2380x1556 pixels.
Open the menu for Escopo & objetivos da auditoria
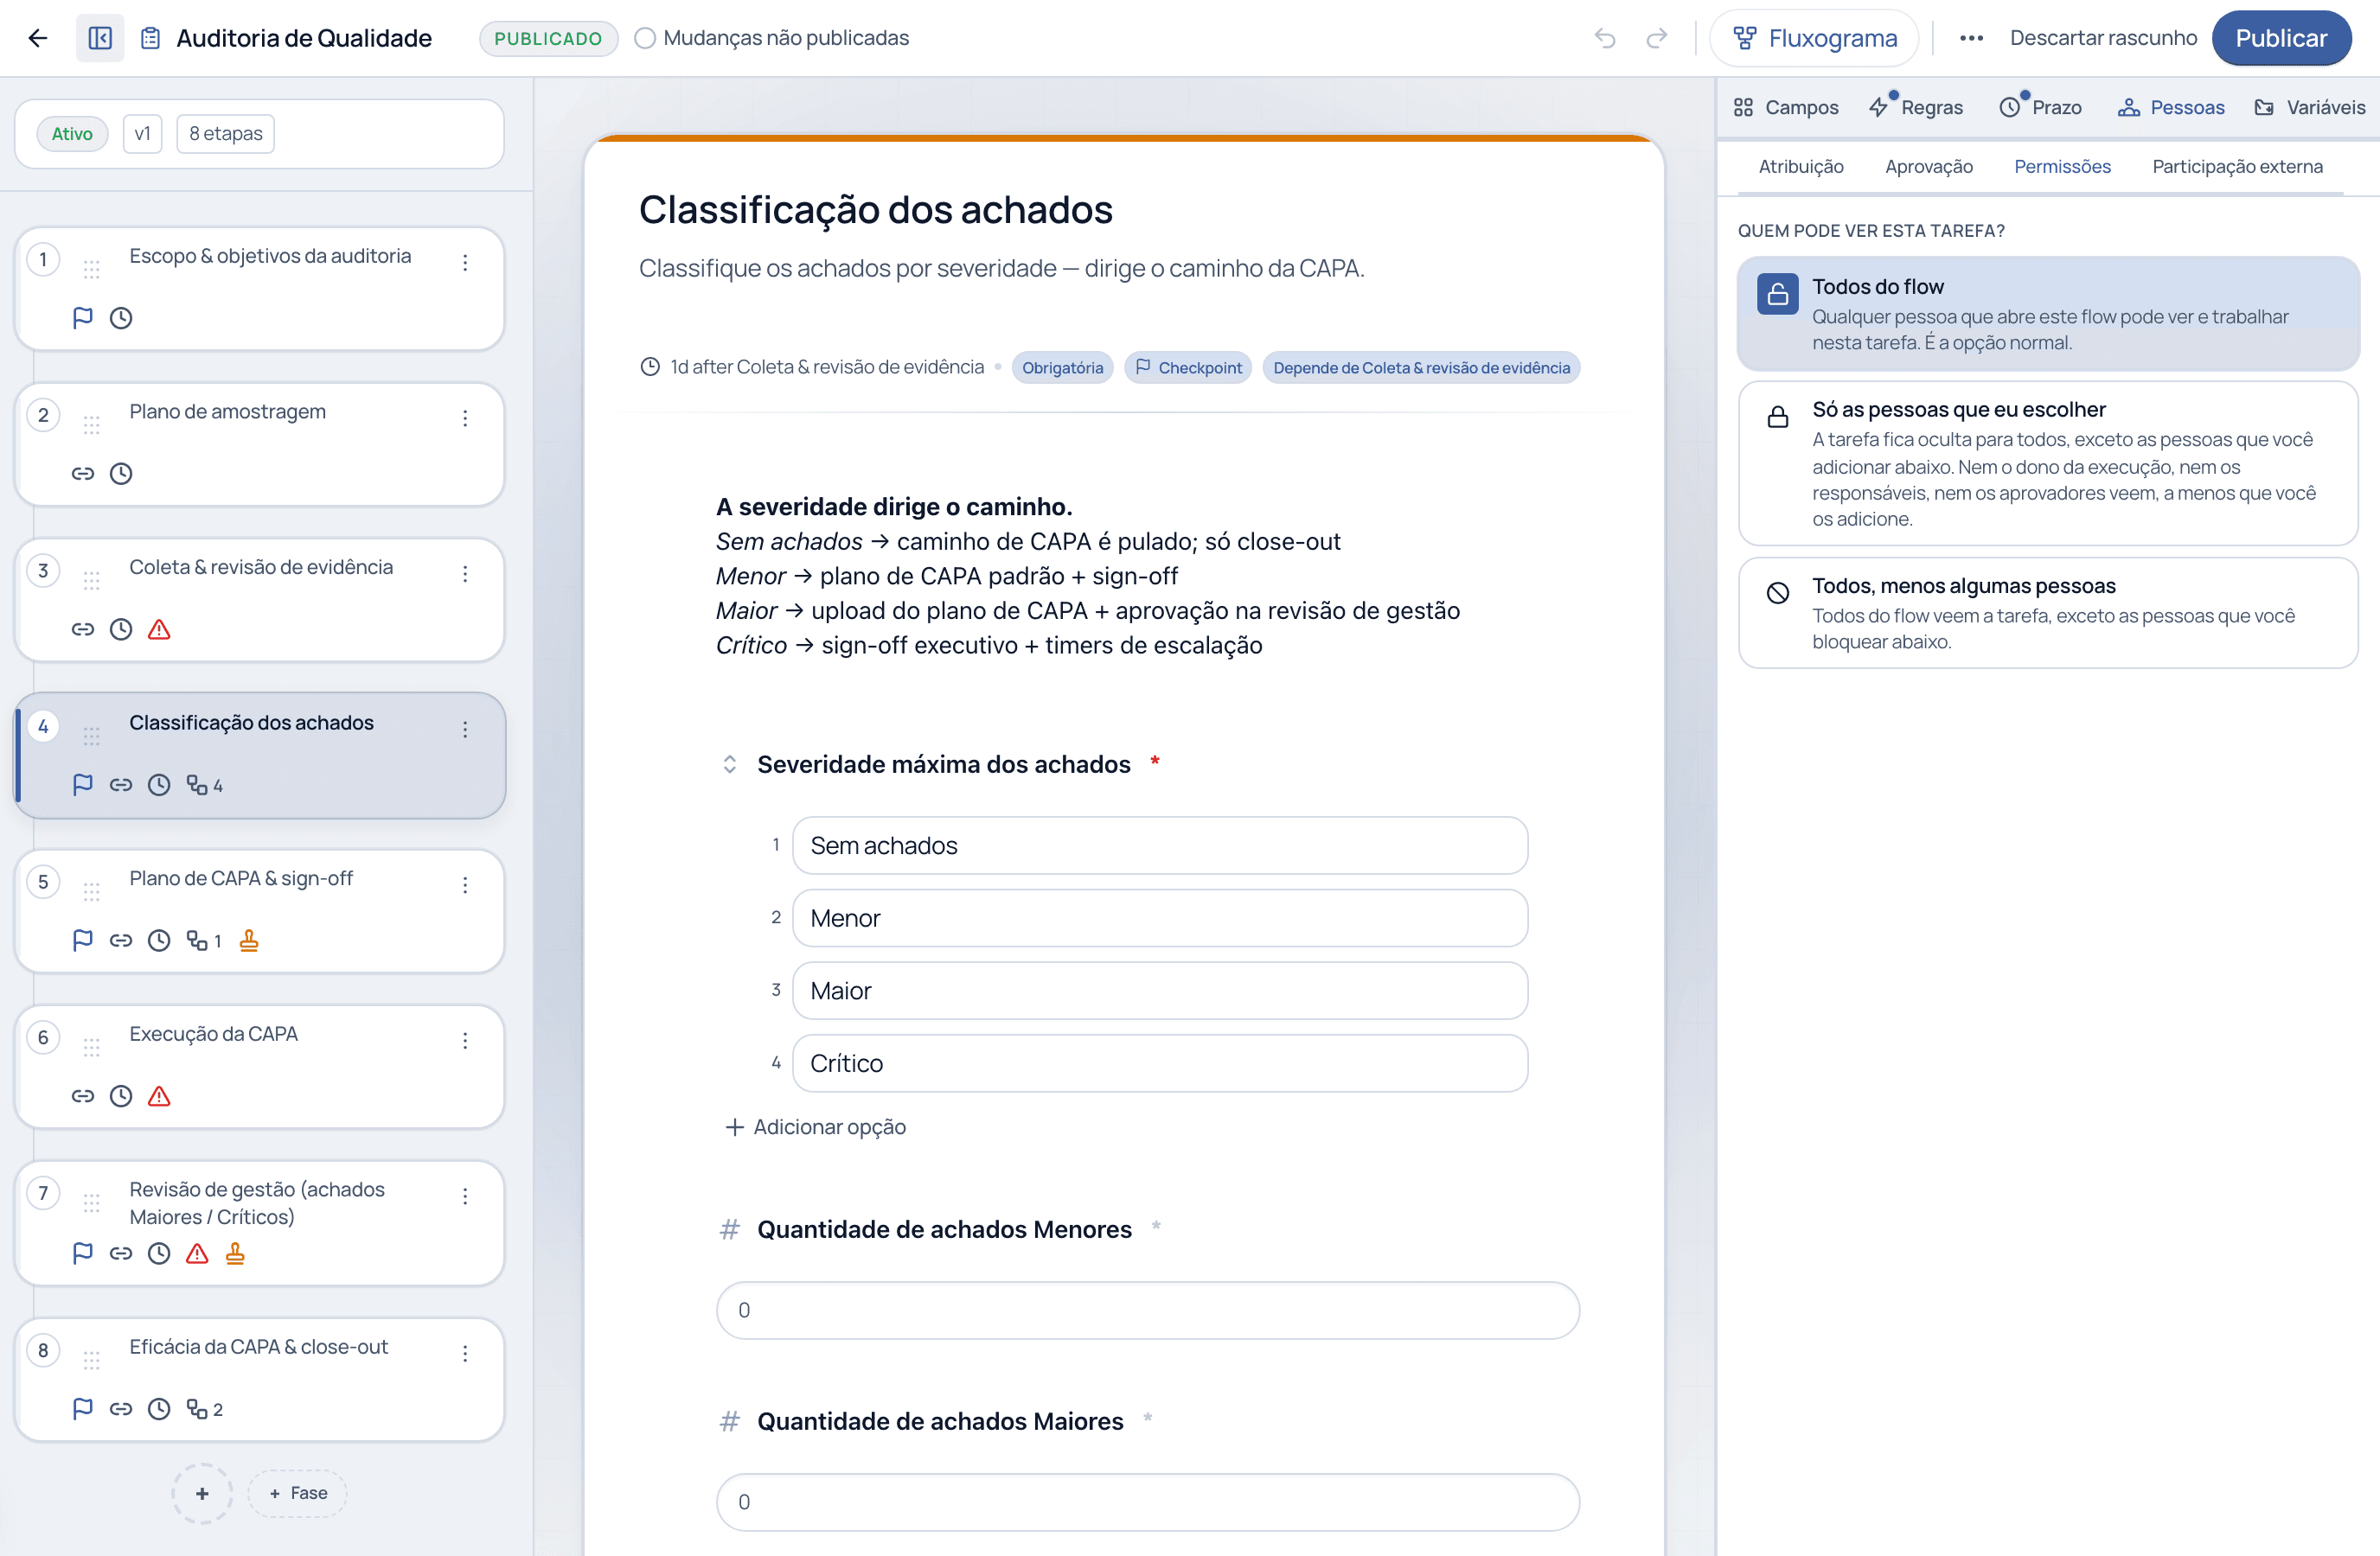point(465,262)
